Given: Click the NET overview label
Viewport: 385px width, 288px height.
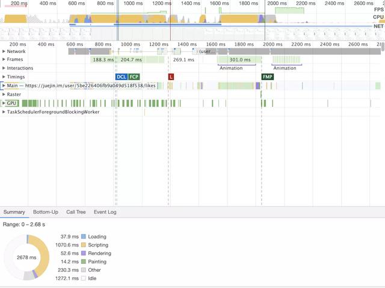Looking at the screenshot, I should click(x=378, y=26).
